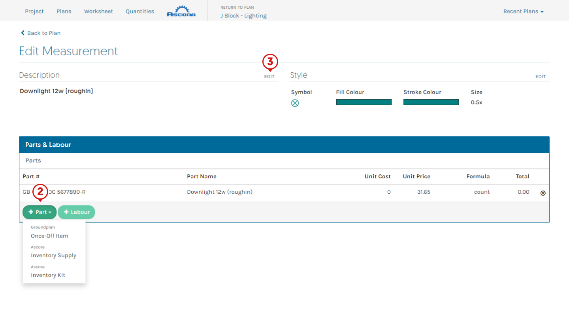Image resolution: width=569 pixels, height=317 pixels.
Task: Click the Back to Plan link
Action: tap(41, 33)
